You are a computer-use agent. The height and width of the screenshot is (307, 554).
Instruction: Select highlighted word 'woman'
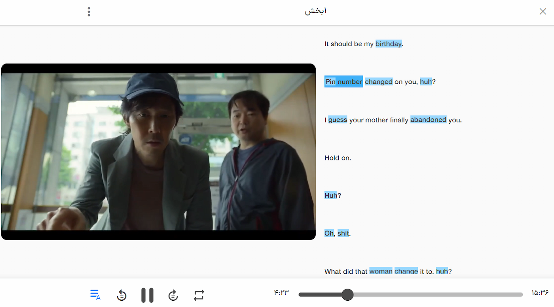click(381, 271)
